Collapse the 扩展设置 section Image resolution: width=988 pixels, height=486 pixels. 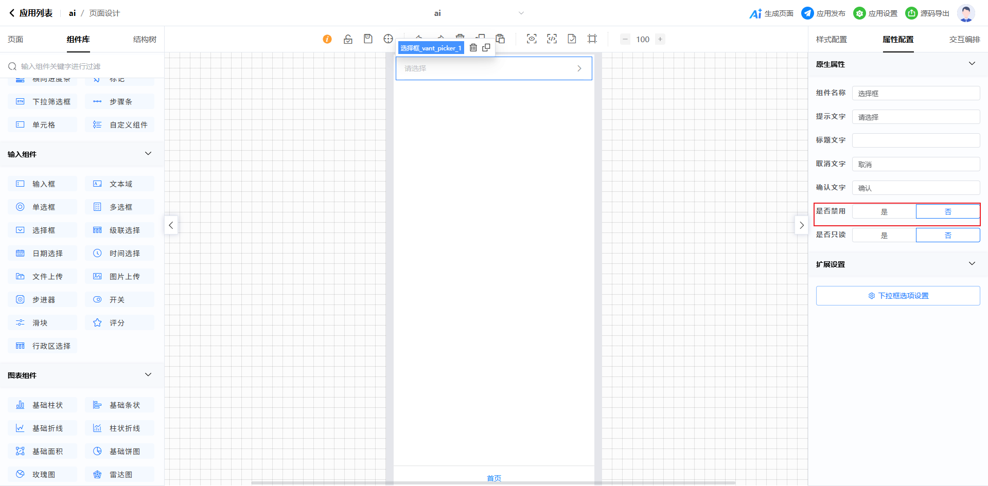tap(972, 264)
